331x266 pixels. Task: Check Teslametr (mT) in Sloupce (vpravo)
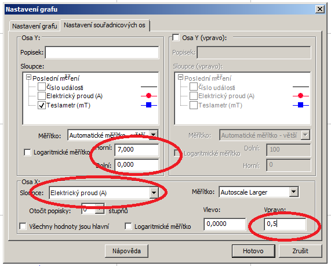[x=194, y=105]
